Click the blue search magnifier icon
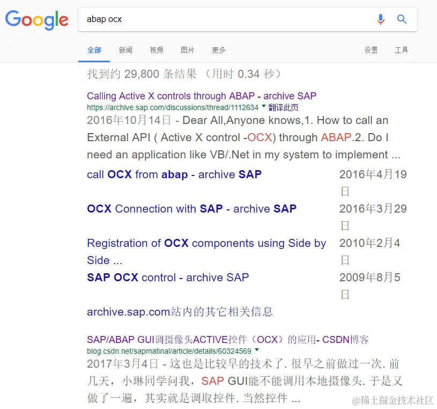437x409 pixels. click(402, 19)
